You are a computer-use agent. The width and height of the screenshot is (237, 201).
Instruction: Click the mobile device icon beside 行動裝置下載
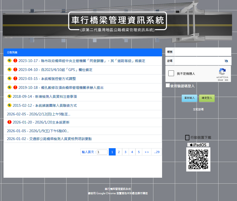pos(187,137)
